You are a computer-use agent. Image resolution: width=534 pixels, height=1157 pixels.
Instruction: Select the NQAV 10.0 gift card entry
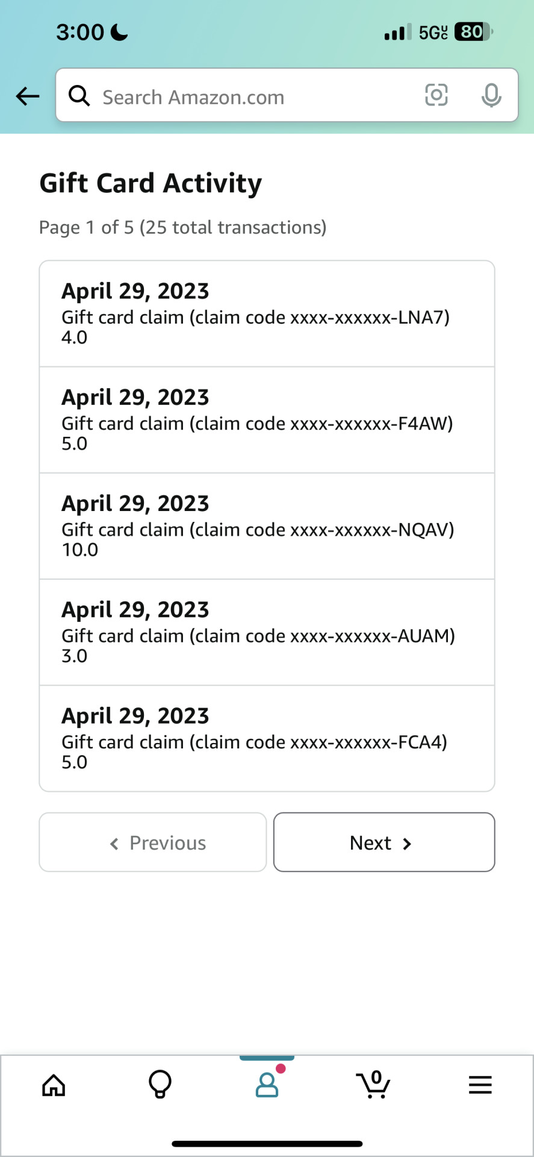coord(267,526)
